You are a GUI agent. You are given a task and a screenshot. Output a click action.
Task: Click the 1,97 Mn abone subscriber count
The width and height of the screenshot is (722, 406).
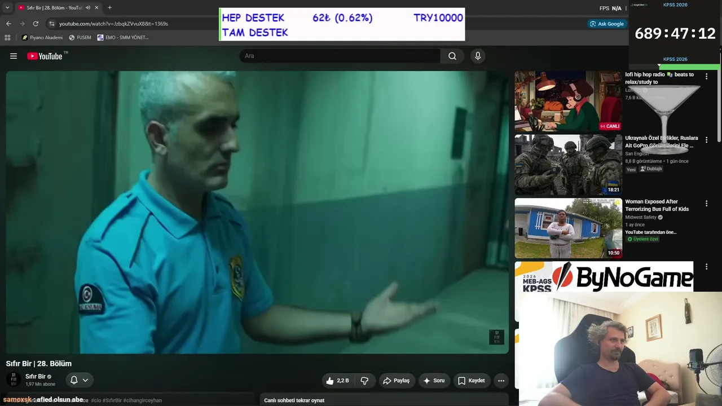pos(40,384)
